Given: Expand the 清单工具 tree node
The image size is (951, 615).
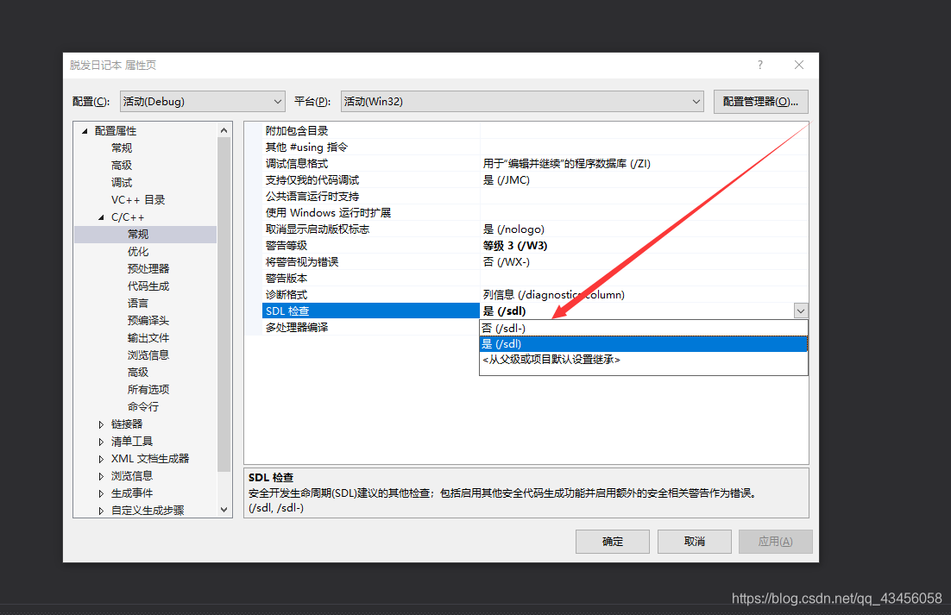Looking at the screenshot, I should 101,442.
